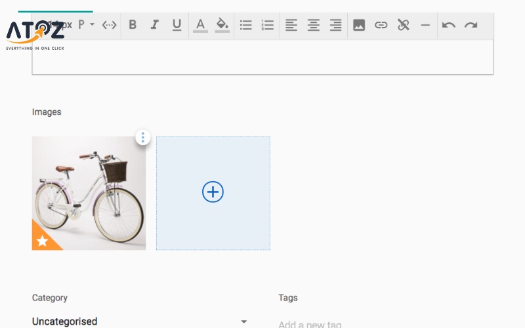Viewport: 525px width, 328px height.
Task: Click the featured star badge on bicycle image
Action: pos(43,239)
